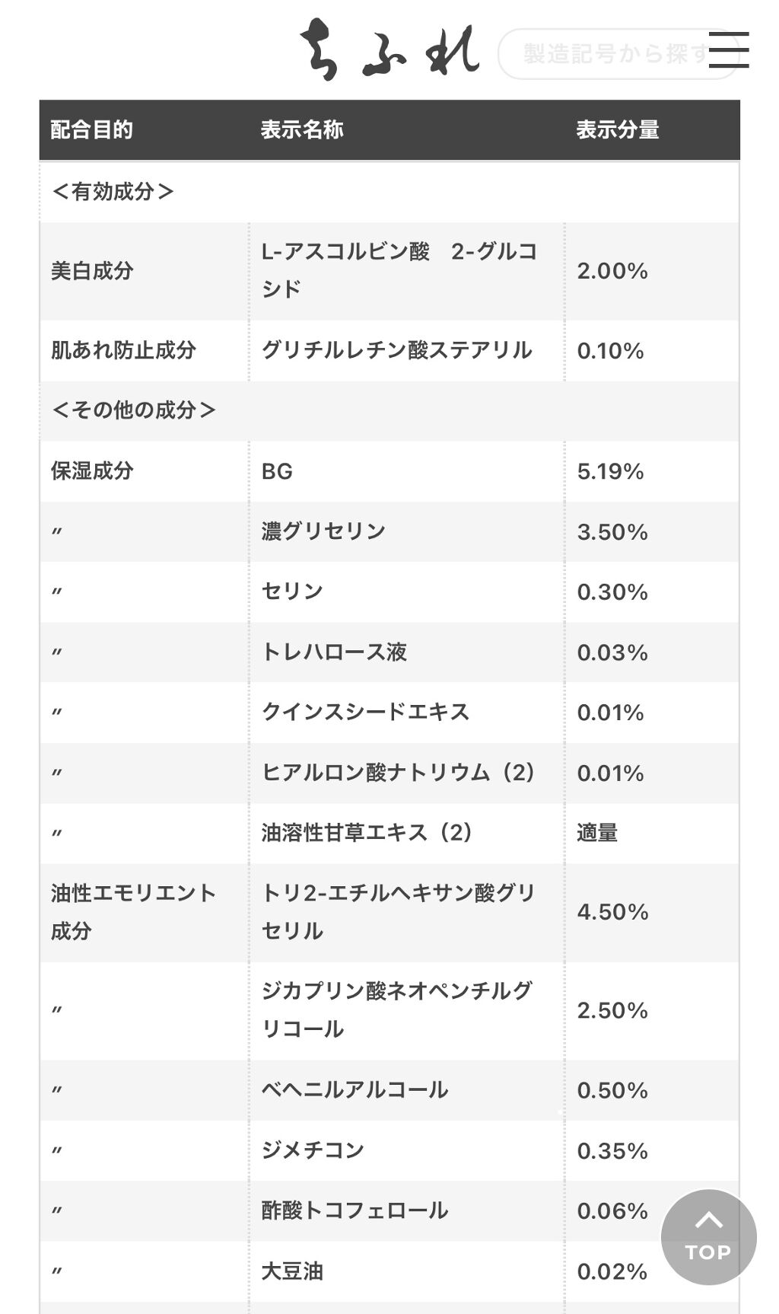Click the 酢酸トコフェロール ingredient cell
The width and height of the screenshot is (779, 1314).
click(x=355, y=1210)
